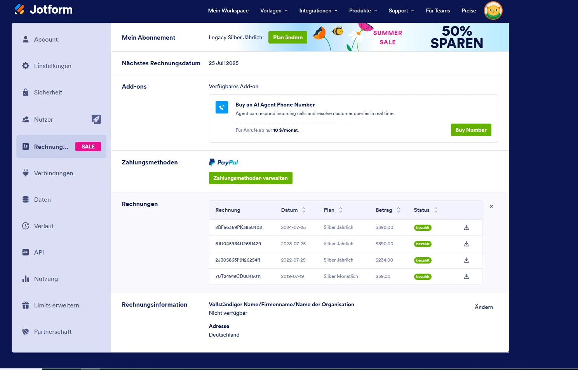
Task: Open Verlauf using the history clock icon
Action: 26,226
